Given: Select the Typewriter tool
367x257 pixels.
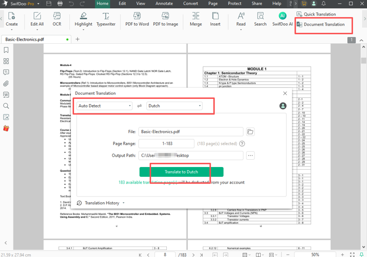Looking at the screenshot, I should click(x=106, y=19).
